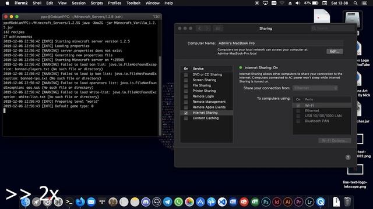
Task: Open the Mail app in Dock
Action: (x=91, y=202)
